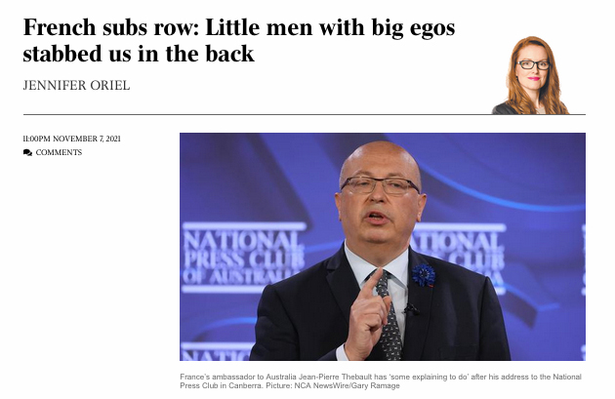Click the left National Press Club logo
Viewport: 615px width, 399px height.
243,258
